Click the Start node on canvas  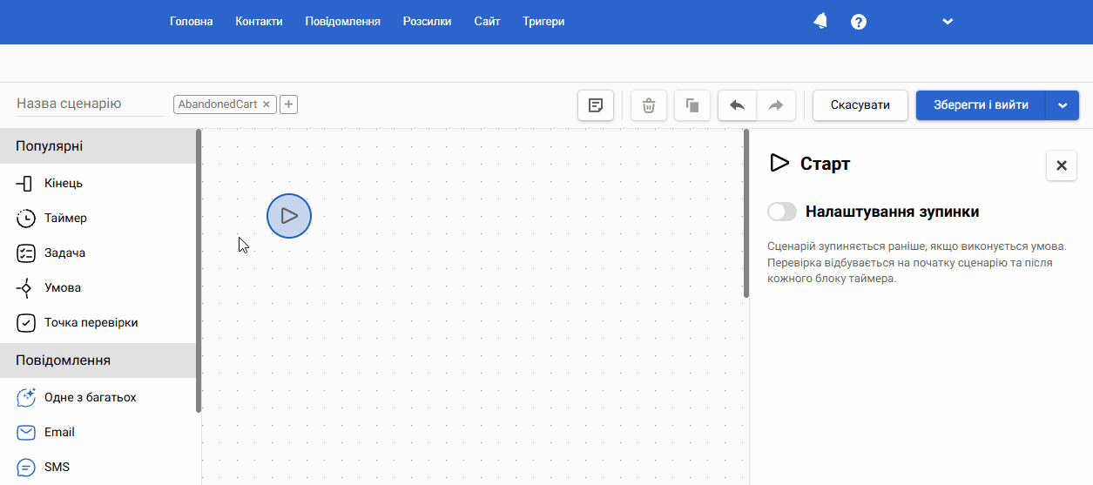click(x=289, y=216)
